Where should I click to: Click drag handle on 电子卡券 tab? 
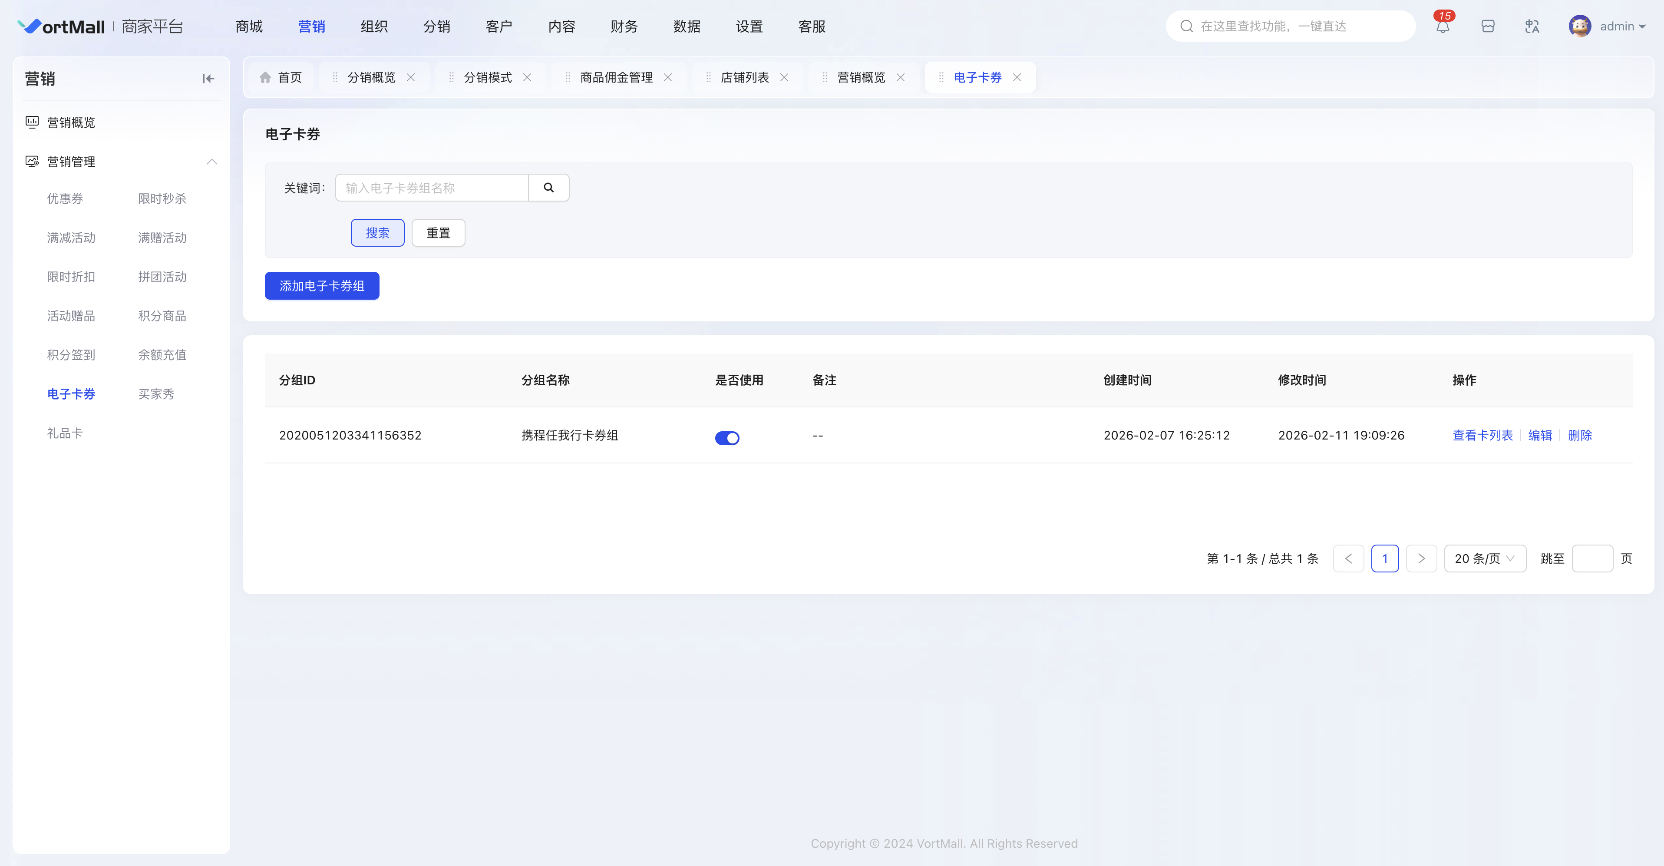tap(941, 78)
